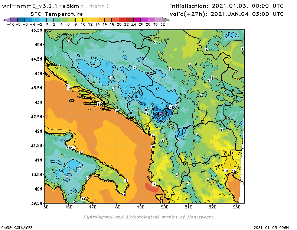
Task: Click the '2021-01-03-09:54' timestamp
Action: pos(271,228)
